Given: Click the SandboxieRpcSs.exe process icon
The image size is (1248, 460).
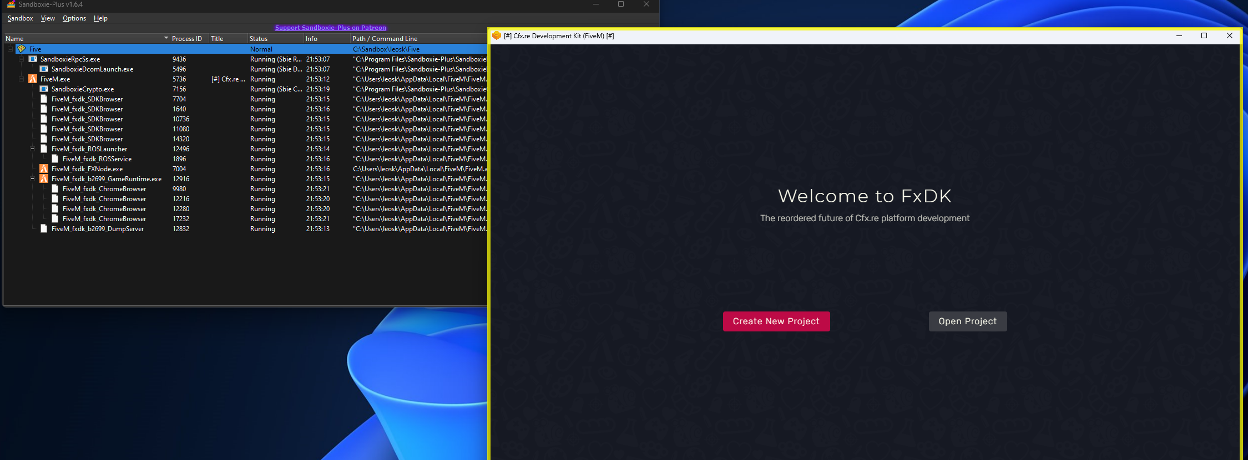Looking at the screenshot, I should 33,59.
